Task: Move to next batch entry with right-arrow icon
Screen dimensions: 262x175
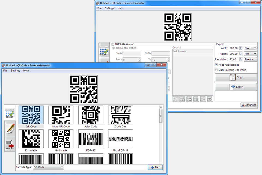Action: pyautogui.click(x=189, y=99)
